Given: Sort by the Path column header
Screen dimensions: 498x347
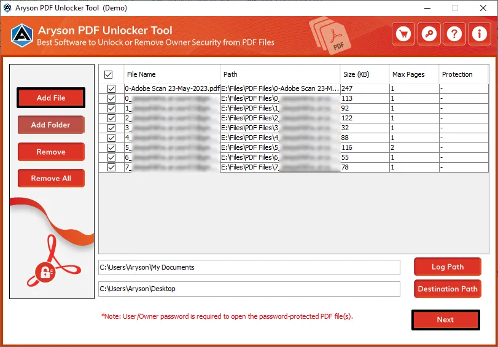Looking at the screenshot, I should pos(280,74).
